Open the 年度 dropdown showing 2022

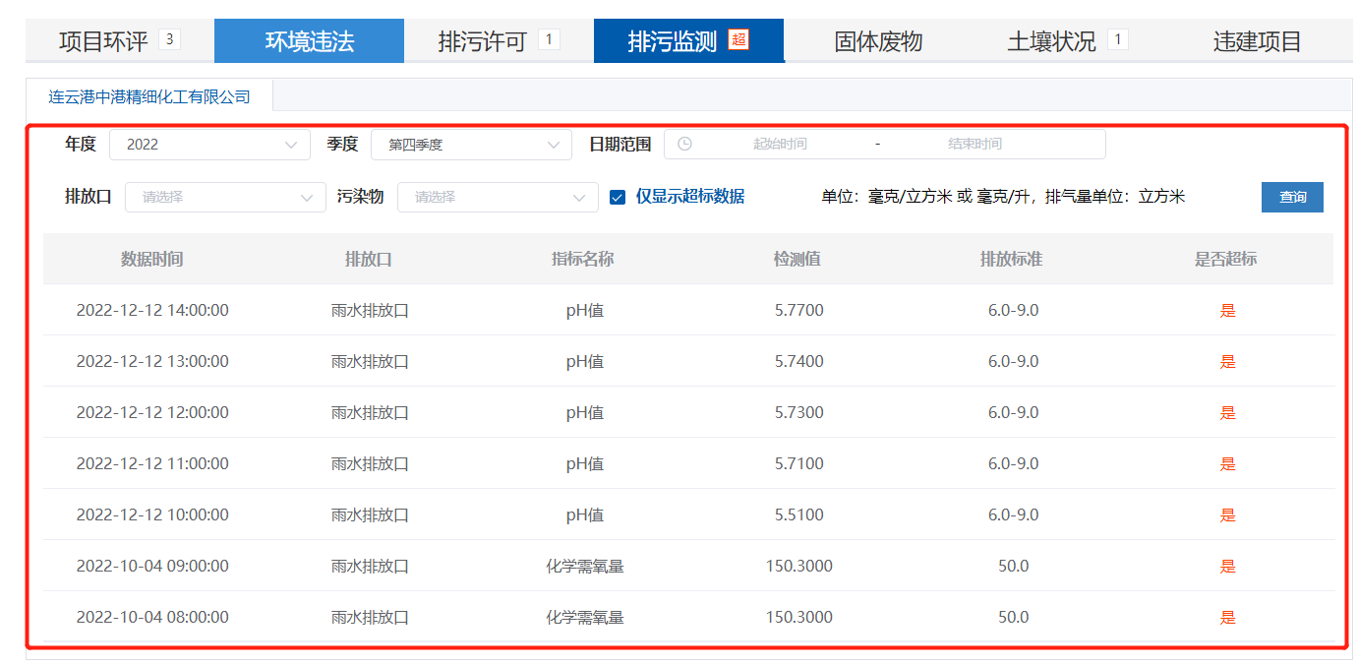(209, 145)
